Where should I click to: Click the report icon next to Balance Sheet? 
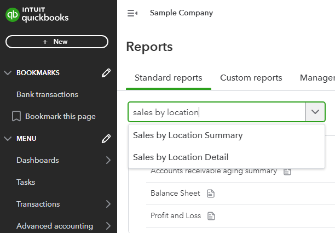(x=211, y=194)
